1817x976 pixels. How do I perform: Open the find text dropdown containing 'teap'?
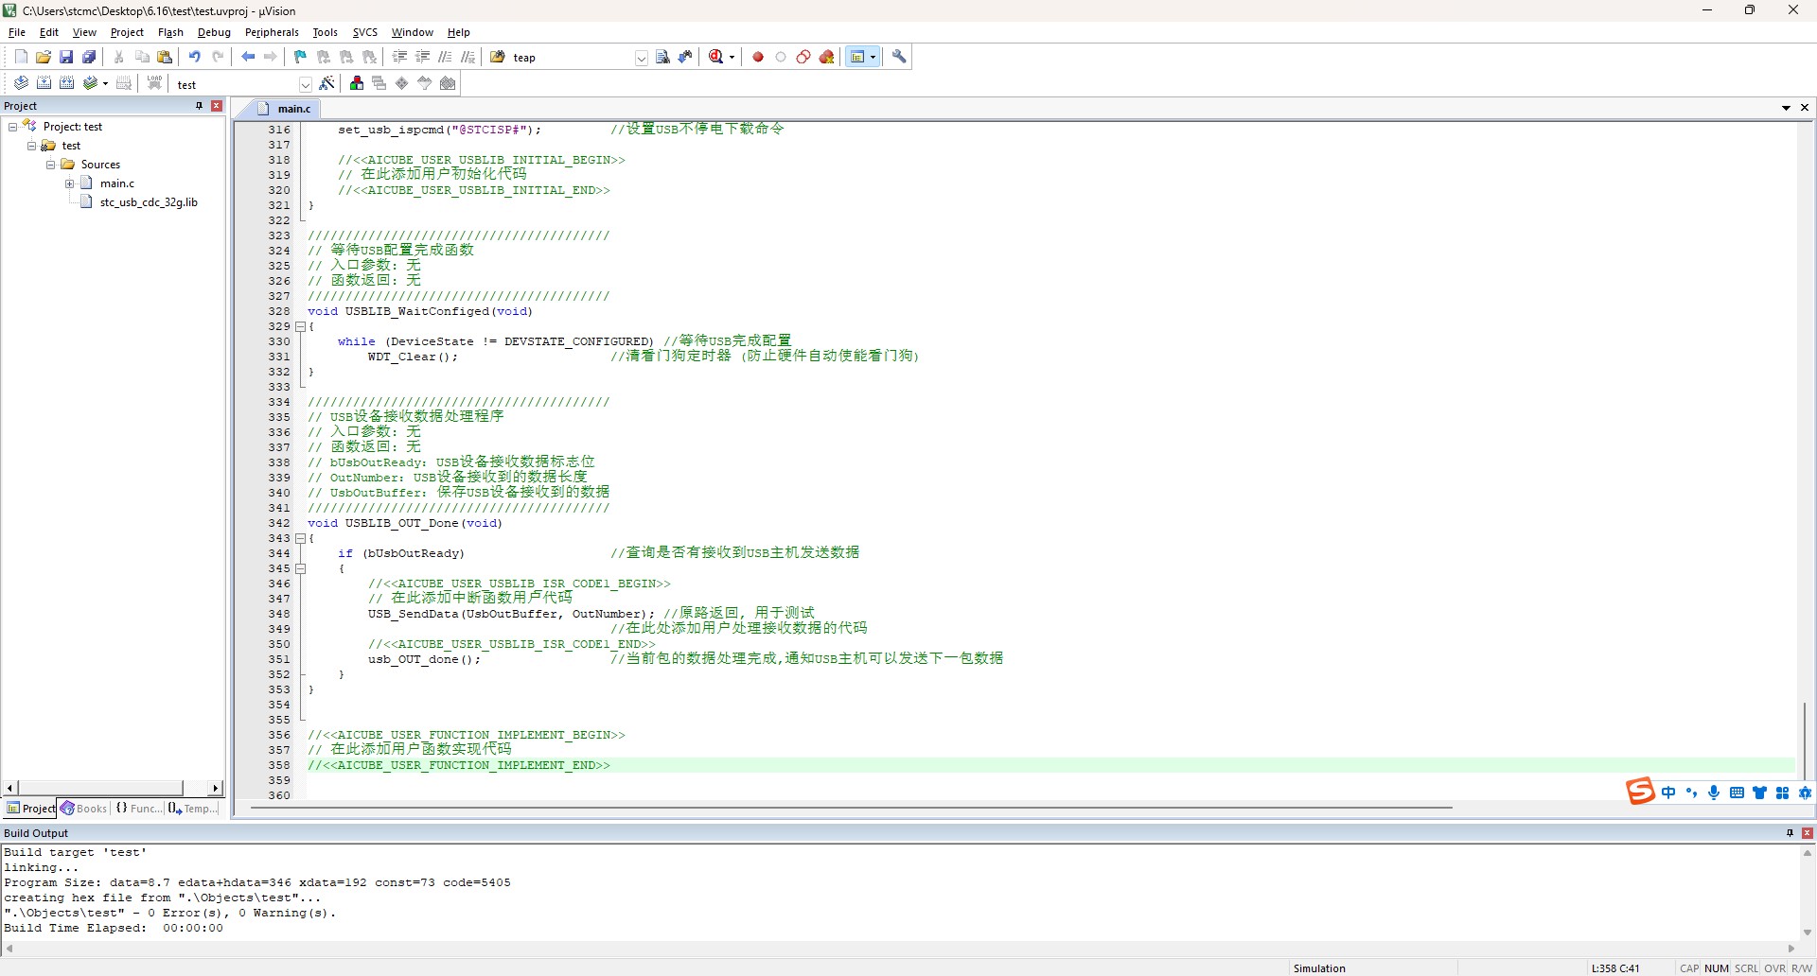[x=641, y=58]
